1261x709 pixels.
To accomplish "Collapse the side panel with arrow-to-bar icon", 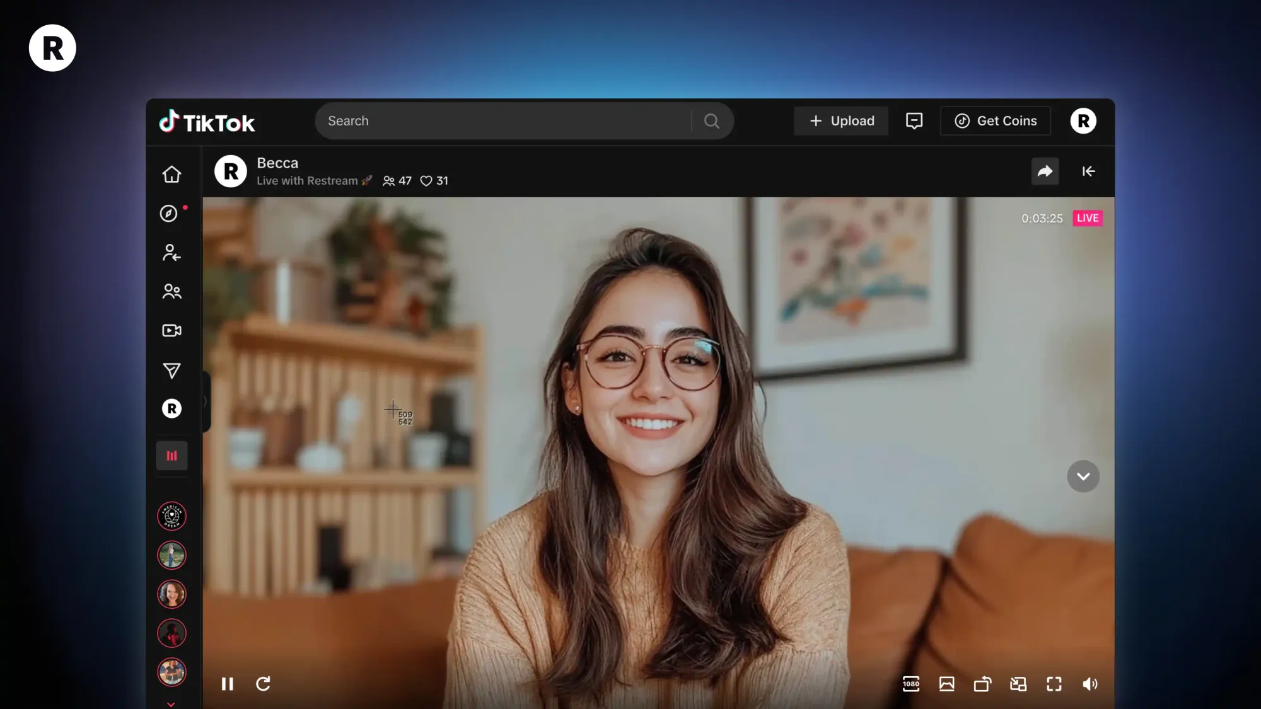I will pyautogui.click(x=1088, y=171).
